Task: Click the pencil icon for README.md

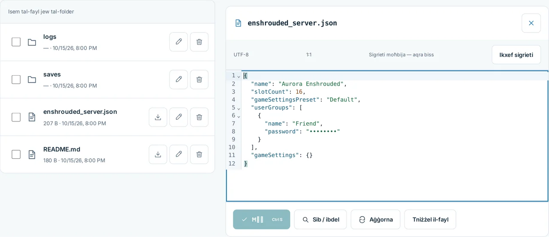Action: (x=178, y=154)
